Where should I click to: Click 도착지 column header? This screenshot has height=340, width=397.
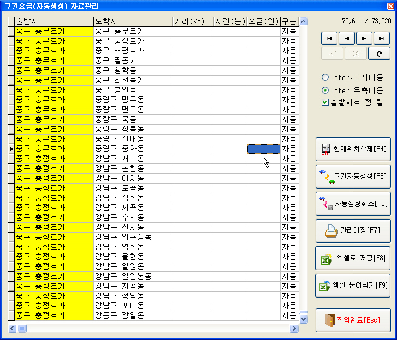click(133, 21)
